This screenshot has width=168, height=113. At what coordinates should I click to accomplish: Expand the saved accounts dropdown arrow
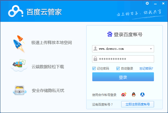pos(151,49)
